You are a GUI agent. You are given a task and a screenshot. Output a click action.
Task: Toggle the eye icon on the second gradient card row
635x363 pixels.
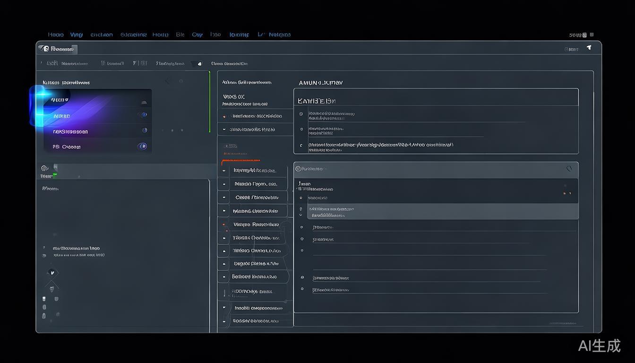[x=143, y=115]
